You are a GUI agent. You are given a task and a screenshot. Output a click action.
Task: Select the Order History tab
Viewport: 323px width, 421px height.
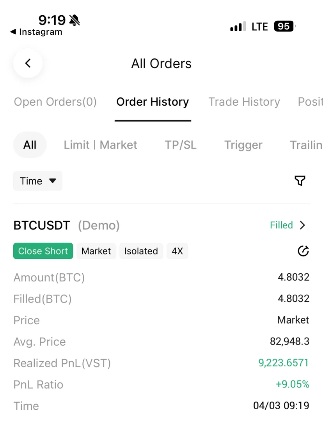click(153, 102)
